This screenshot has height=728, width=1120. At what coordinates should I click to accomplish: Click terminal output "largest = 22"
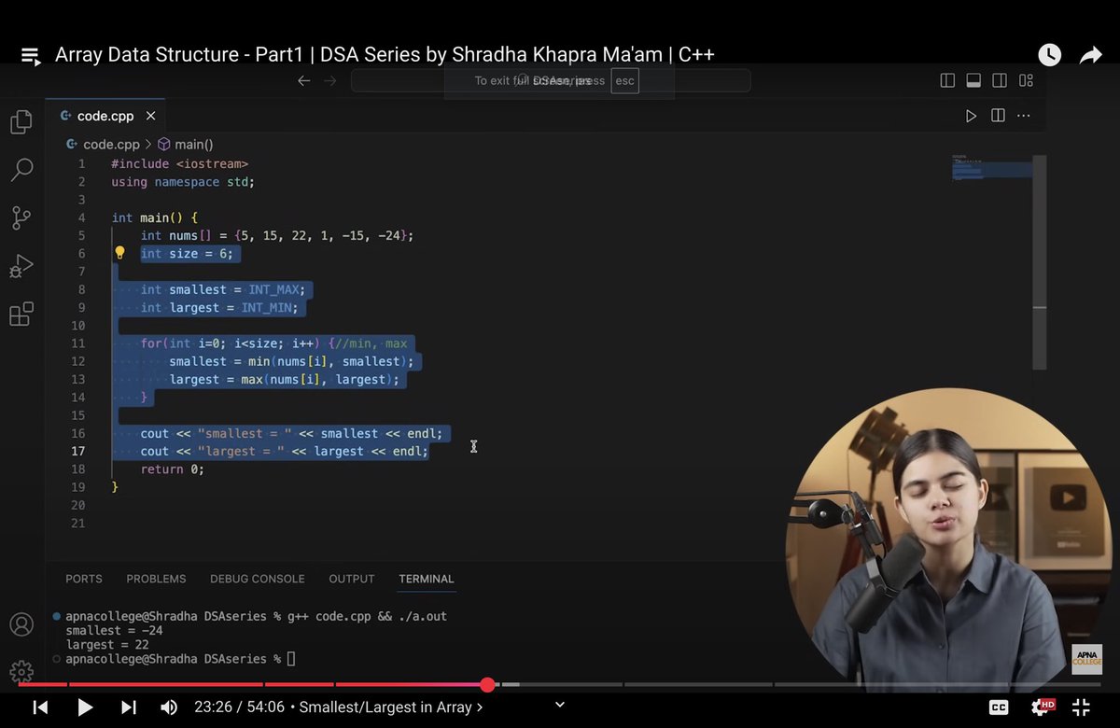pos(106,644)
